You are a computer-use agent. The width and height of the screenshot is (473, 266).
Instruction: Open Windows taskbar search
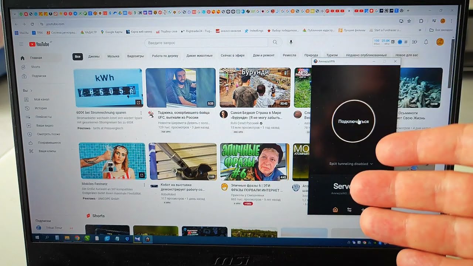(47, 238)
